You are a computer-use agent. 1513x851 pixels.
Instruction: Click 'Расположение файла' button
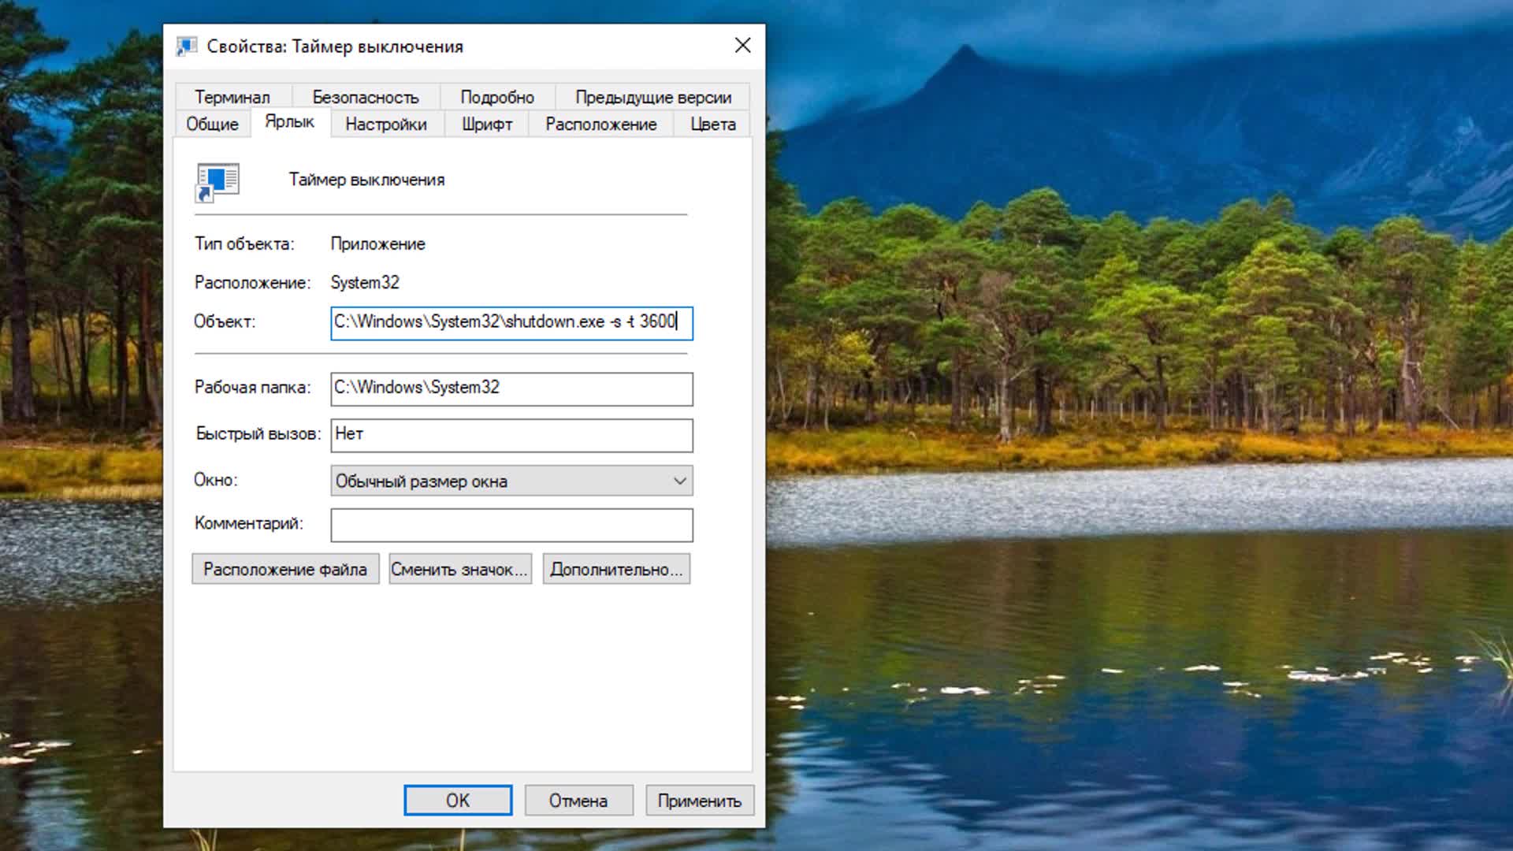coord(284,570)
